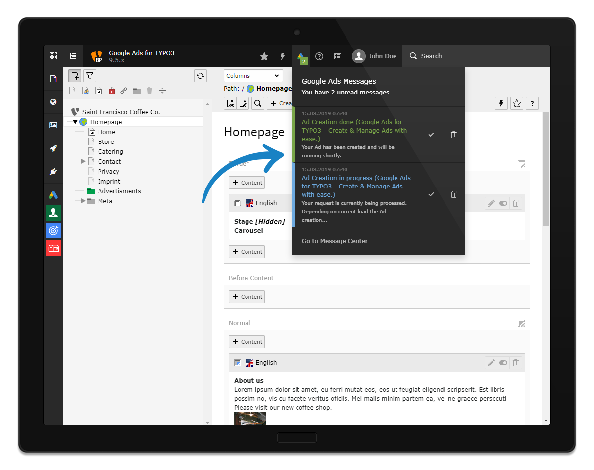Open the green user account module
The image size is (594, 470).
tap(53, 213)
